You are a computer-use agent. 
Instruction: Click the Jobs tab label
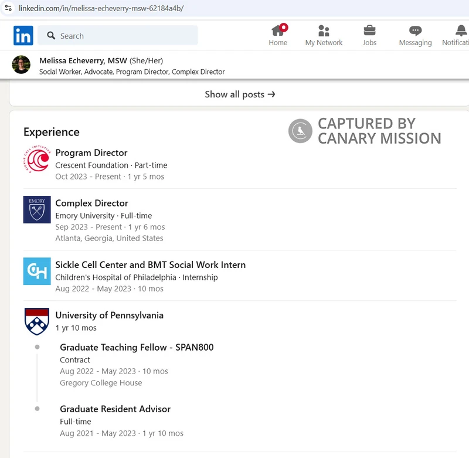tap(369, 43)
